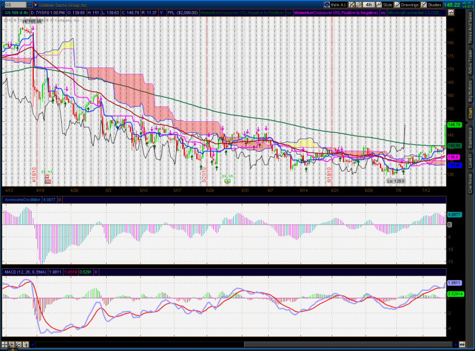The height and width of the screenshot is (351, 475).
Task: Click the scroll left blue arrow
Action: 32,344
